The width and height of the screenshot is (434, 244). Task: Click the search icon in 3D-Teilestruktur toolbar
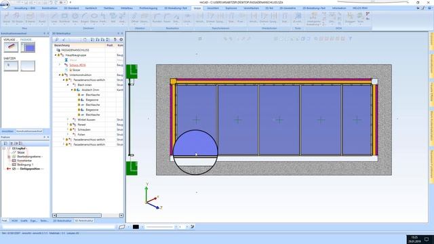tap(57, 39)
